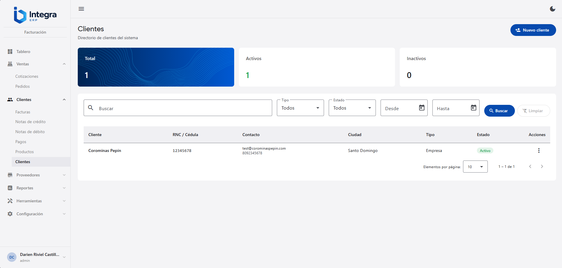Open Facturas in the sidebar
The image size is (562, 268).
[23, 112]
